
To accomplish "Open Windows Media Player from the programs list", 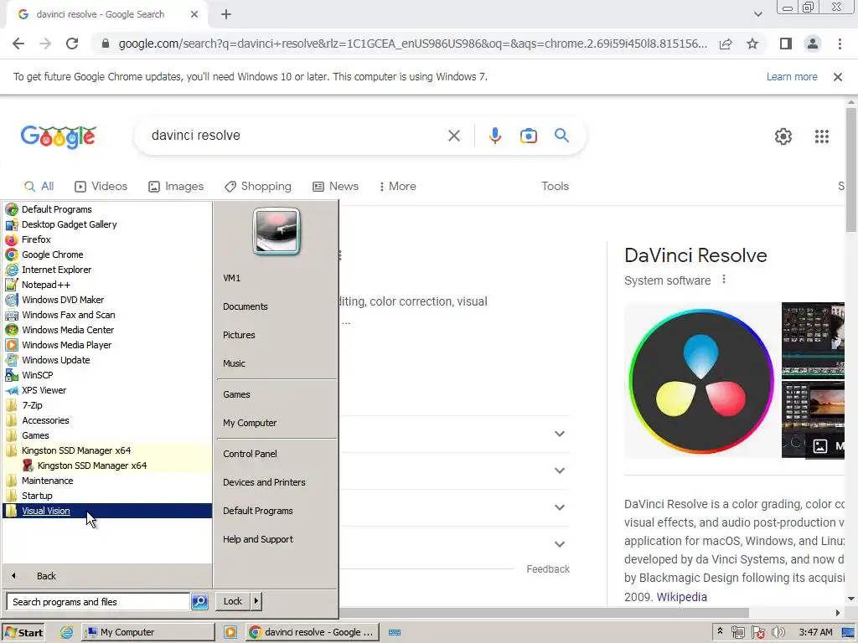I will point(66,345).
